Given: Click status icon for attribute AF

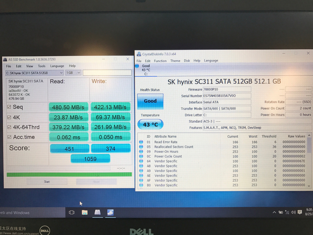Looking at the screenshot, I should pos(141,180).
